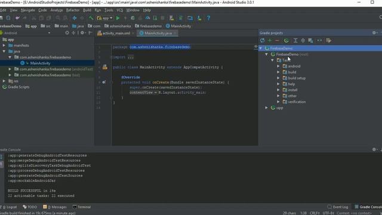Expand the android Gradle task group

pyautogui.click(x=278, y=66)
